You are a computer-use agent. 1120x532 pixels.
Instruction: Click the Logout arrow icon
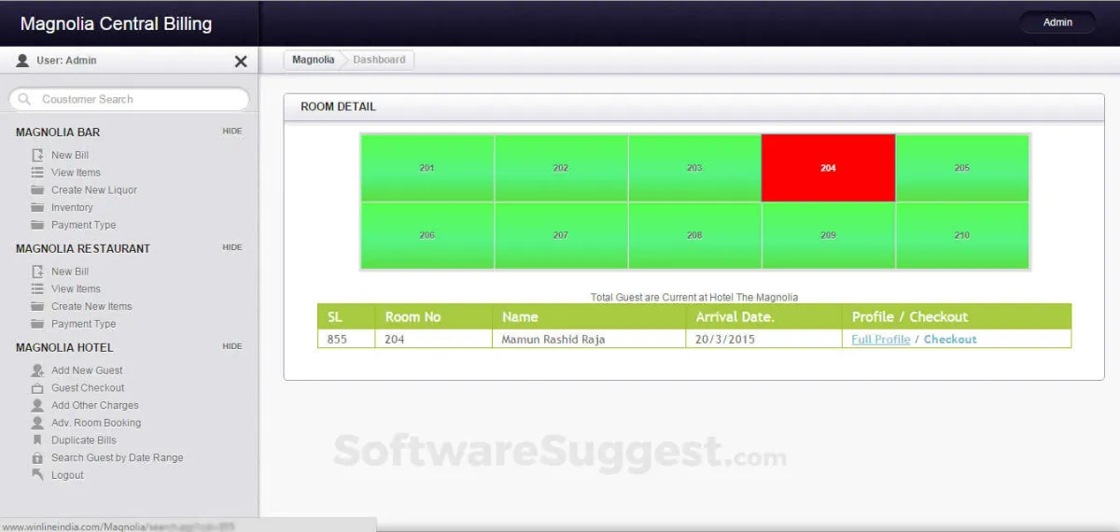click(37, 475)
